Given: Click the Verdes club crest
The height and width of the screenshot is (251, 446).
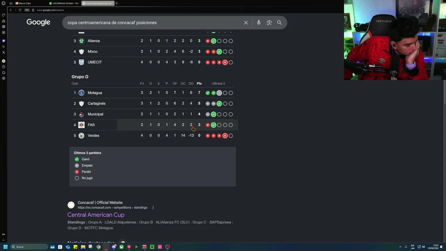Looking at the screenshot, I should point(81,136).
